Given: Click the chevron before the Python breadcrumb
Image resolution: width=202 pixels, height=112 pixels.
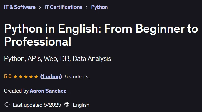Looking at the screenshot, I should [x=87, y=7].
